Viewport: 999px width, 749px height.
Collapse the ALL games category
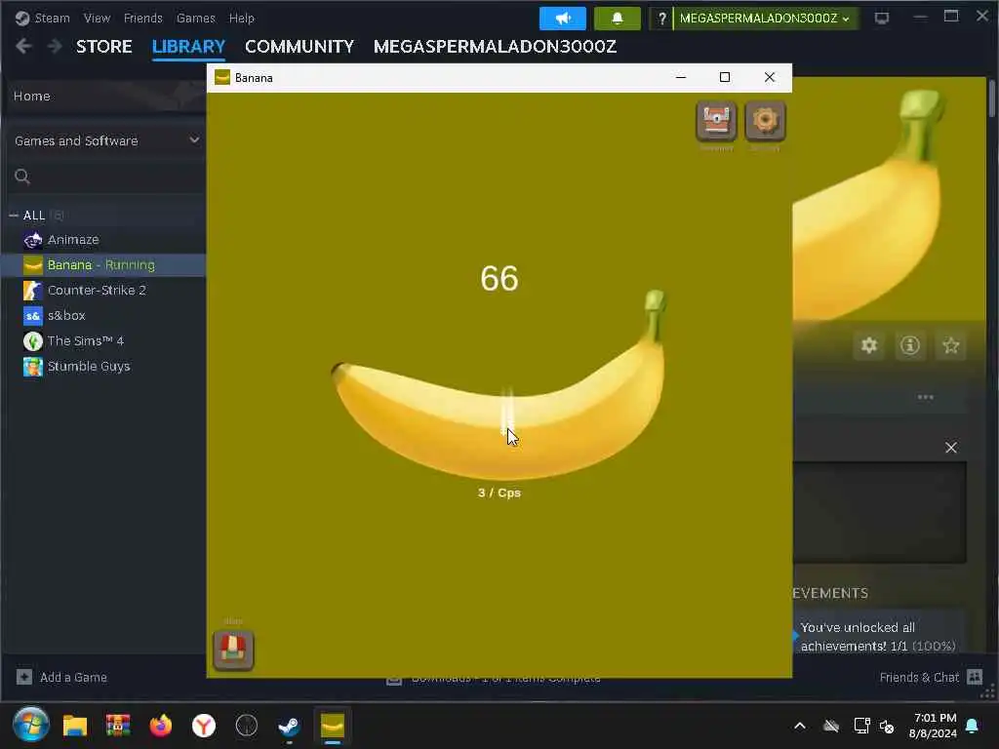[14, 216]
